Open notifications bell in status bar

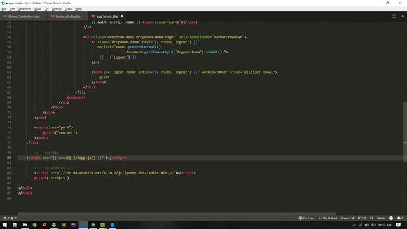coord(400,218)
